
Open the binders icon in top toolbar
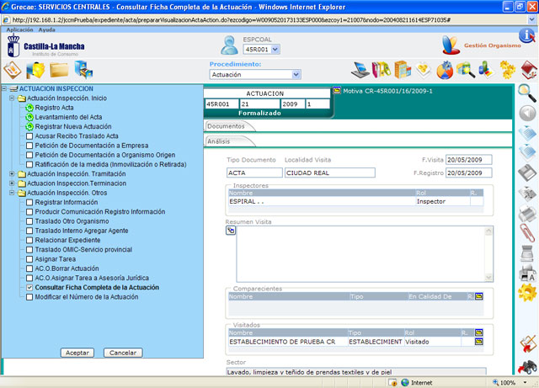(x=382, y=69)
